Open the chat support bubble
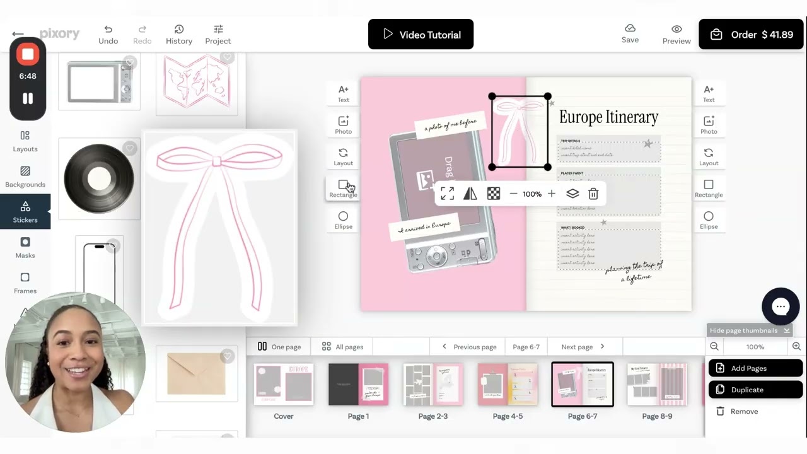This screenshot has height=454, width=807. coord(781,306)
